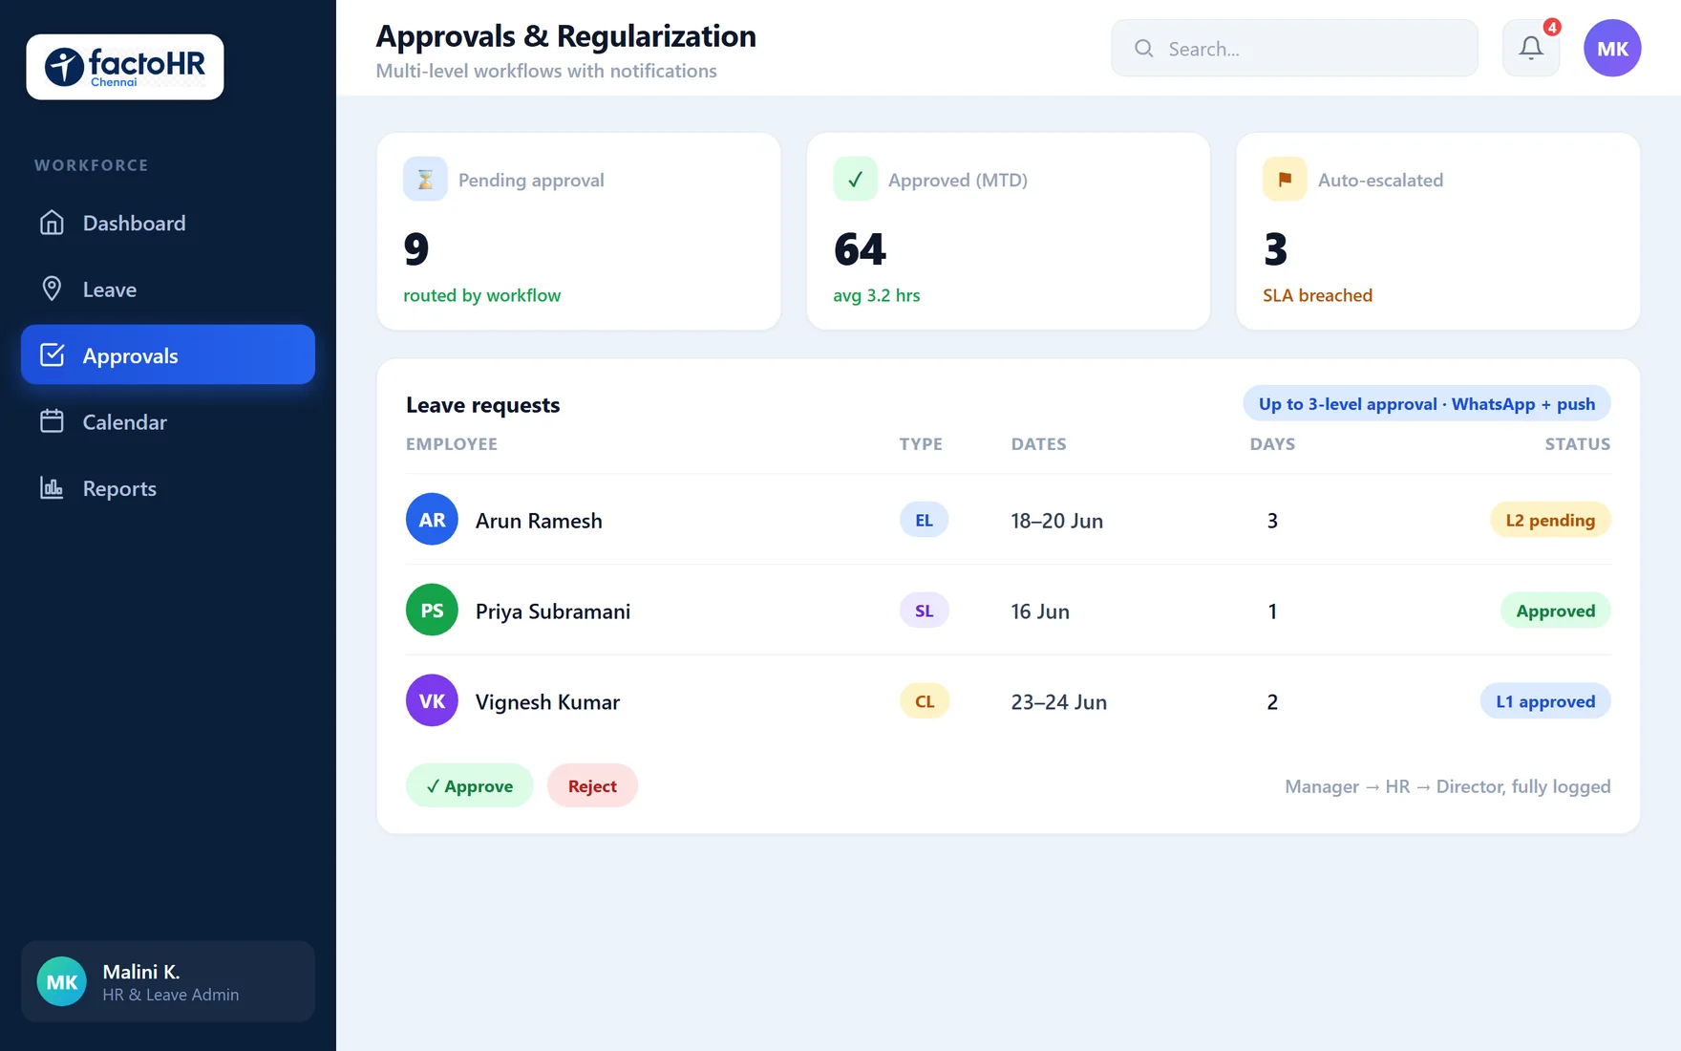Open the Reports menu item
Screen dimensions: 1681x1051
(168, 488)
